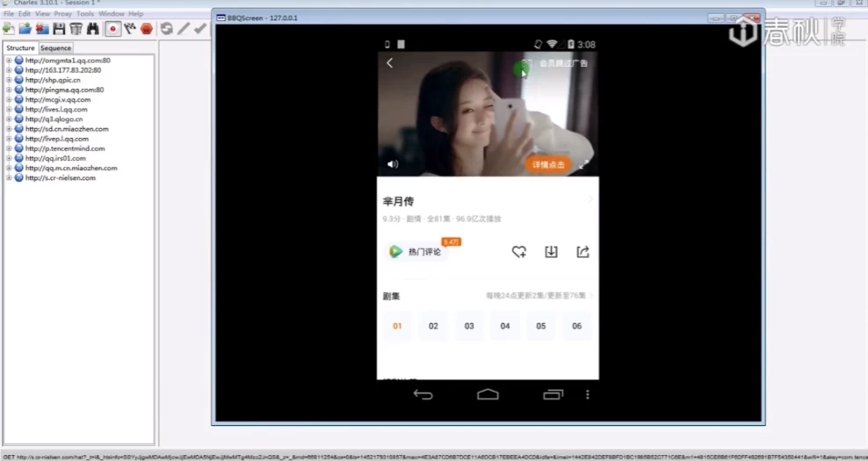This screenshot has height=461, width=868.
Task: Open 热门评论 hot comments
Action: 416,252
